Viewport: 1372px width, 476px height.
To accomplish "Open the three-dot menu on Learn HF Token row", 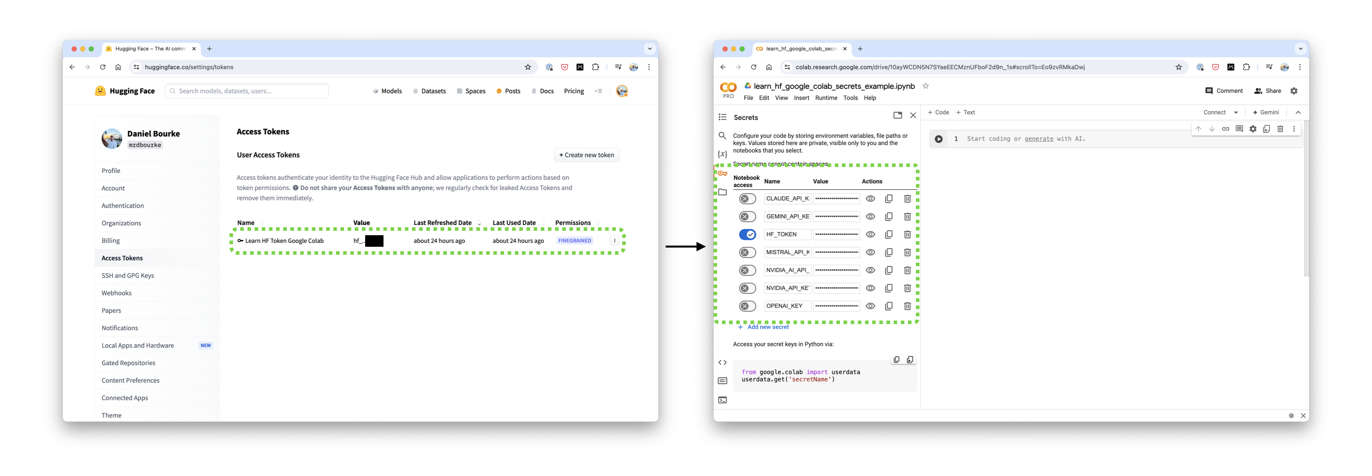I will click(x=614, y=240).
